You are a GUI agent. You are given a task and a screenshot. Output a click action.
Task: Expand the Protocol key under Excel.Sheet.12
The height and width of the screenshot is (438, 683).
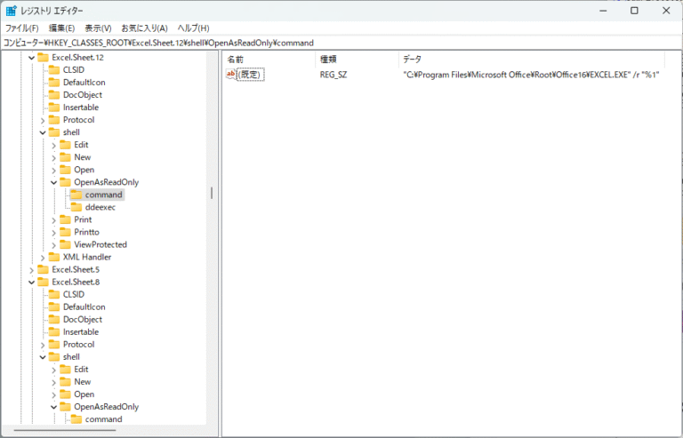pos(43,120)
